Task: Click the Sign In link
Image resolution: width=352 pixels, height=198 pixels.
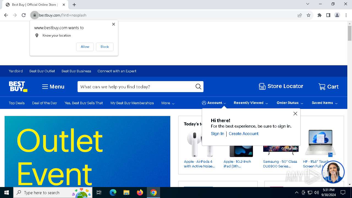Action: (x=218, y=134)
